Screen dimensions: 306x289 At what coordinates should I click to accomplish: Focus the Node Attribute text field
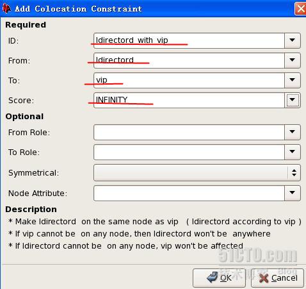pyautogui.click(x=189, y=193)
